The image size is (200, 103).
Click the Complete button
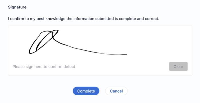86,91
